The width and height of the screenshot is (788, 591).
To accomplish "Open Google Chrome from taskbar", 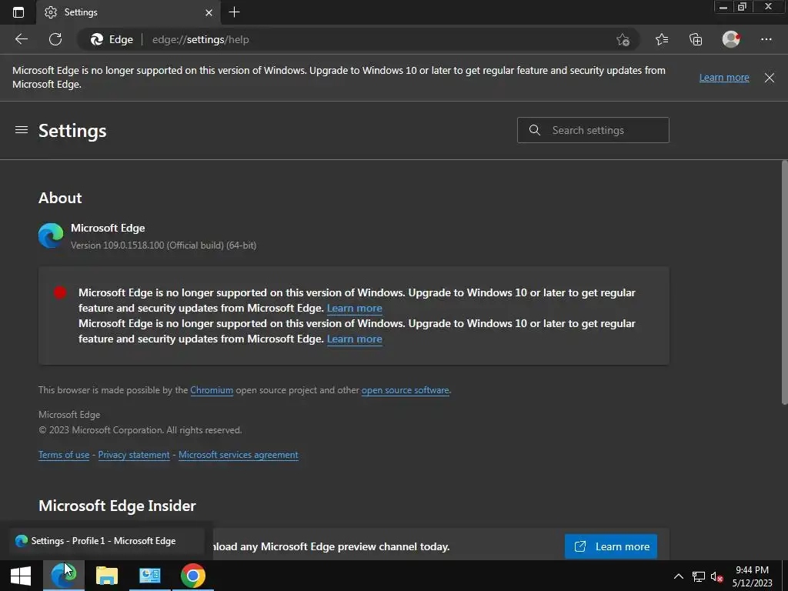I will [193, 576].
